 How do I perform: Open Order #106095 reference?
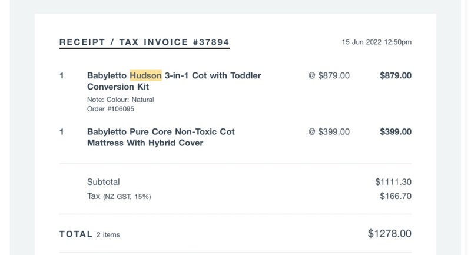pyautogui.click(x=111, y=109)
